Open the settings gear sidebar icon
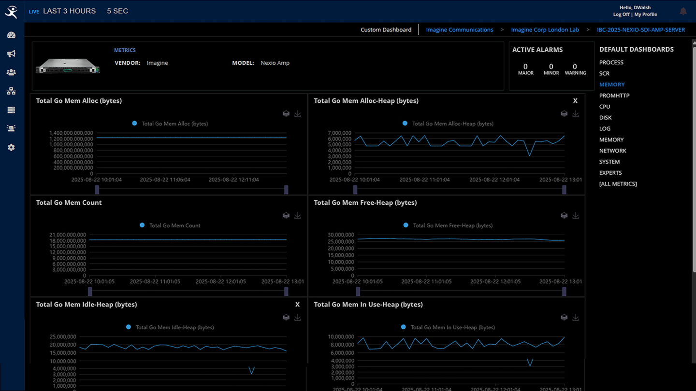Screen dimensions: 696x391 tap(11, 147)
